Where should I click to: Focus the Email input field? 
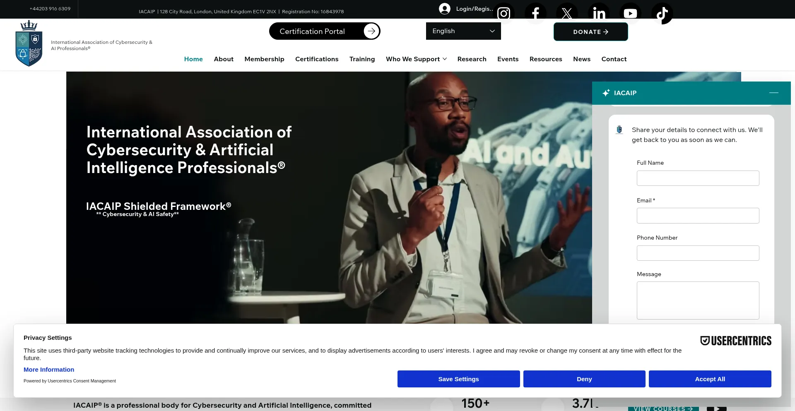[x=698, y=216]
